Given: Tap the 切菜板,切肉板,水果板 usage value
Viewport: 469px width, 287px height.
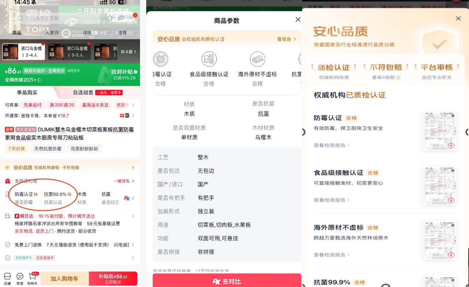Looking at the screenshot, I should coord(224,225).
